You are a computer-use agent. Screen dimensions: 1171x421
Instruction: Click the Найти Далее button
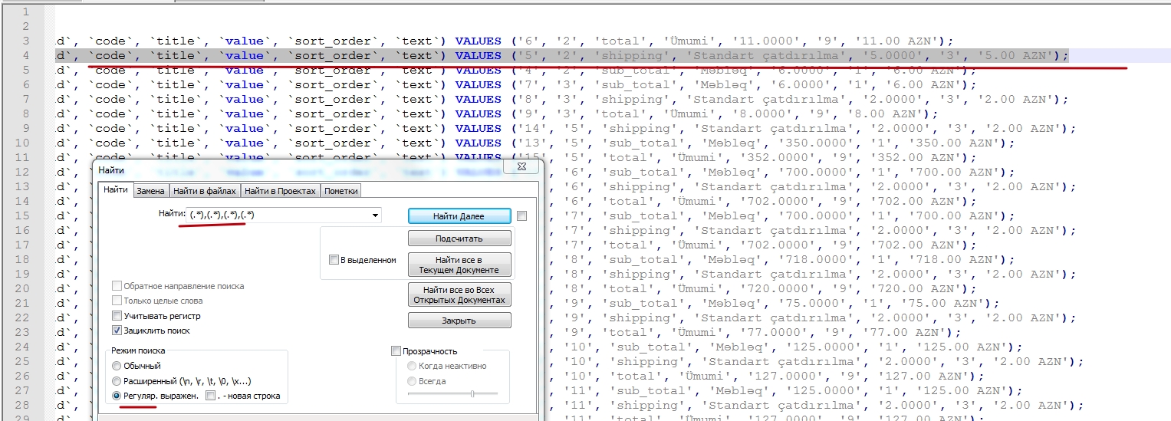pos(459,216)
